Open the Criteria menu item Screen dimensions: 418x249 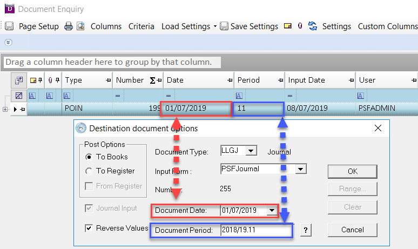141,26
